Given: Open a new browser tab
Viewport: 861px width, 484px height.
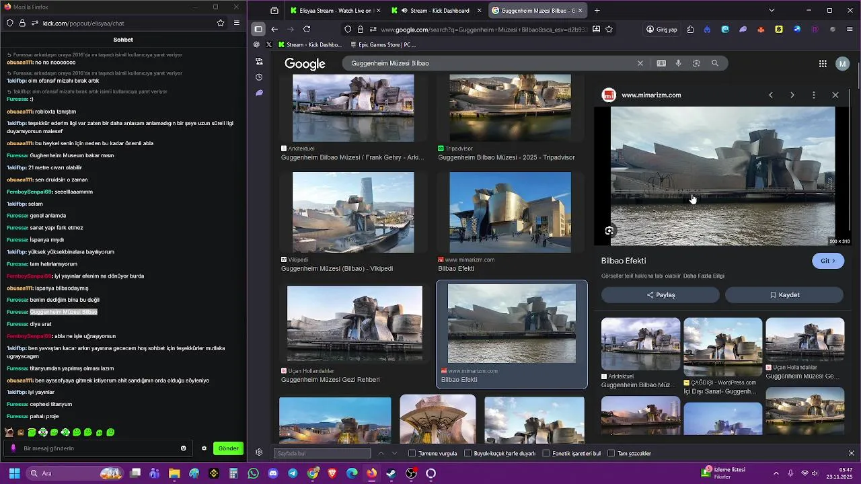Looking at the screenshot, I should pyautogui.click(x=597, y=11).
